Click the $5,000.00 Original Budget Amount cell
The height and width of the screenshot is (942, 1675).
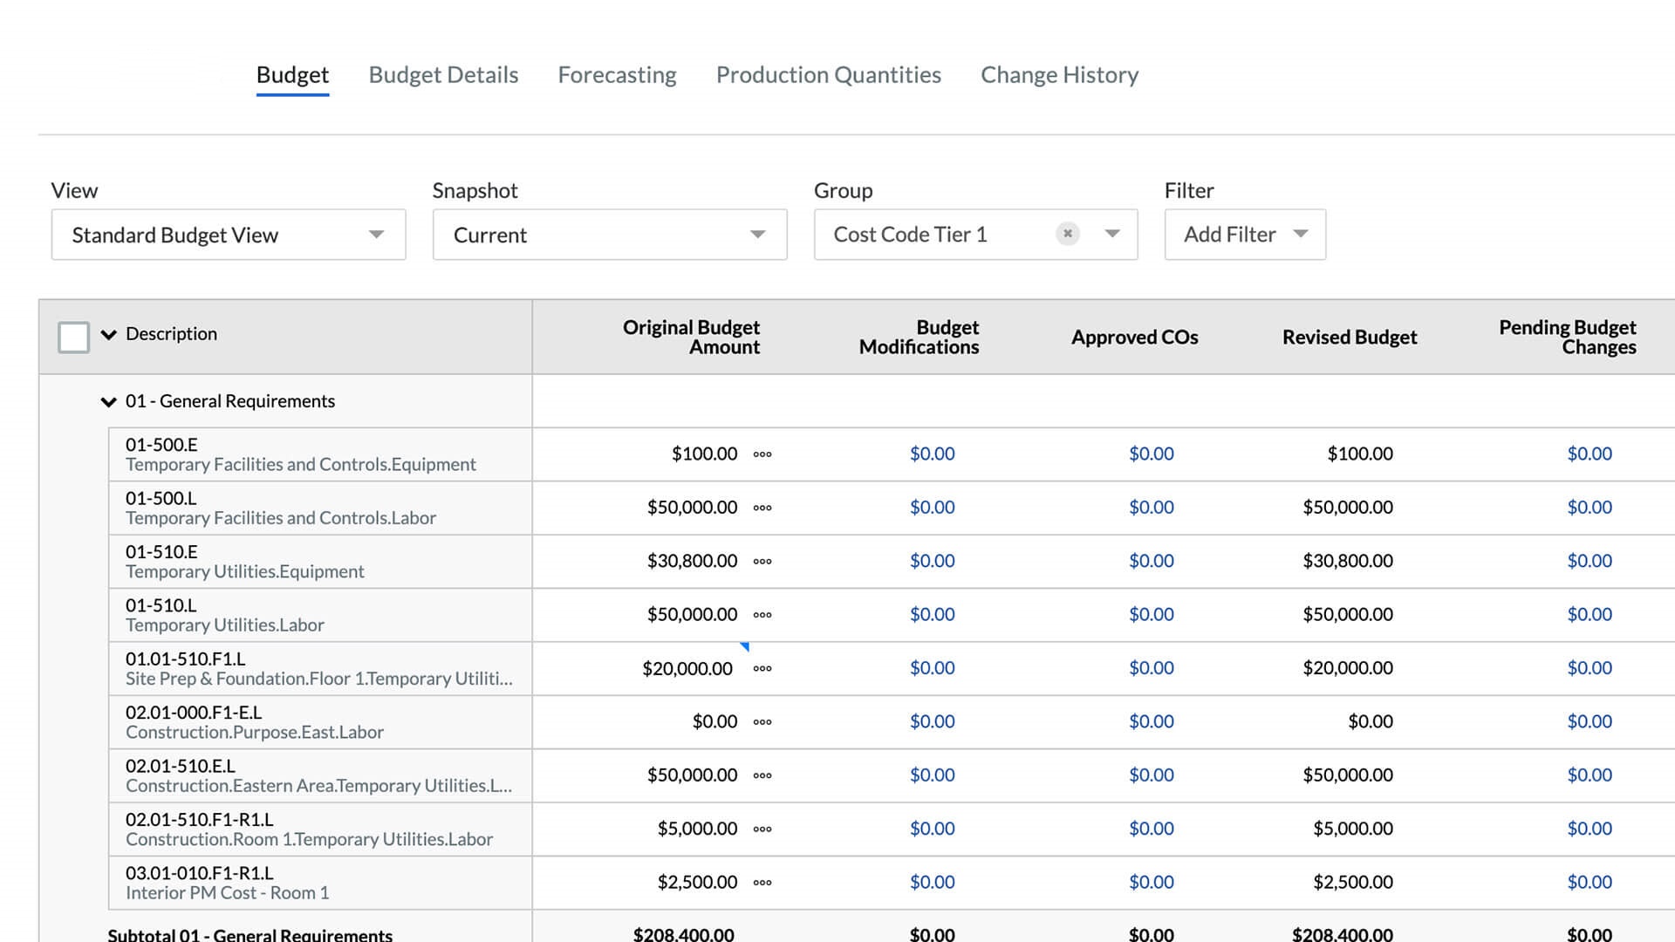tap(697, 828)
